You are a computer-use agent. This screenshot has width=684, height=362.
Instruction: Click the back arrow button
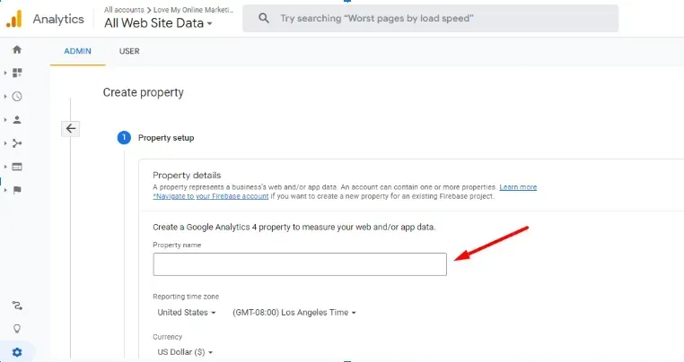(x=70, y=128)
